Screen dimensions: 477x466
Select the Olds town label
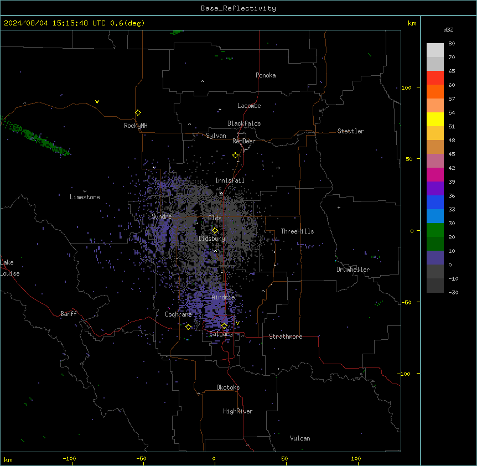pyautogui.click(x=215, y=218)
